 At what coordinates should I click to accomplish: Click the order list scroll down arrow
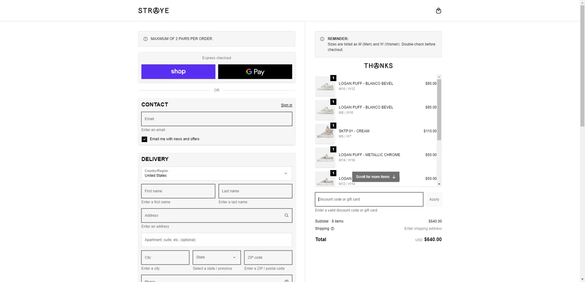coord(439,184)
